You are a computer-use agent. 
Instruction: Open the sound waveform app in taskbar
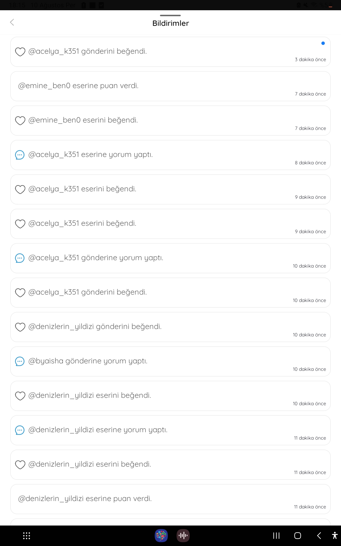(183, 536)
